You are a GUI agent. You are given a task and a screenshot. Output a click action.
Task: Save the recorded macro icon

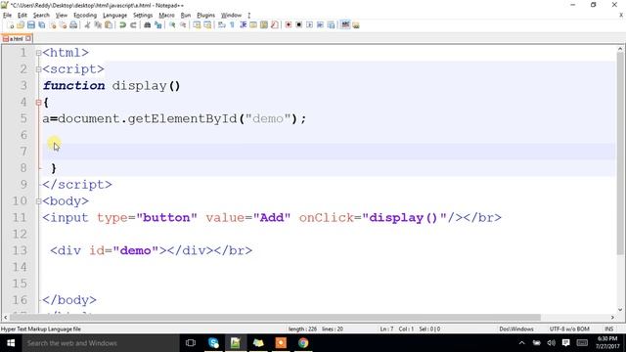pos(331,25)
